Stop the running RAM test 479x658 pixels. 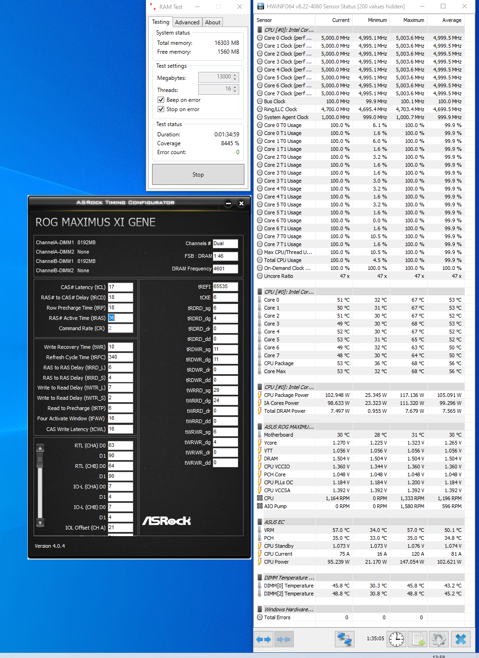[x=198, y=175]
